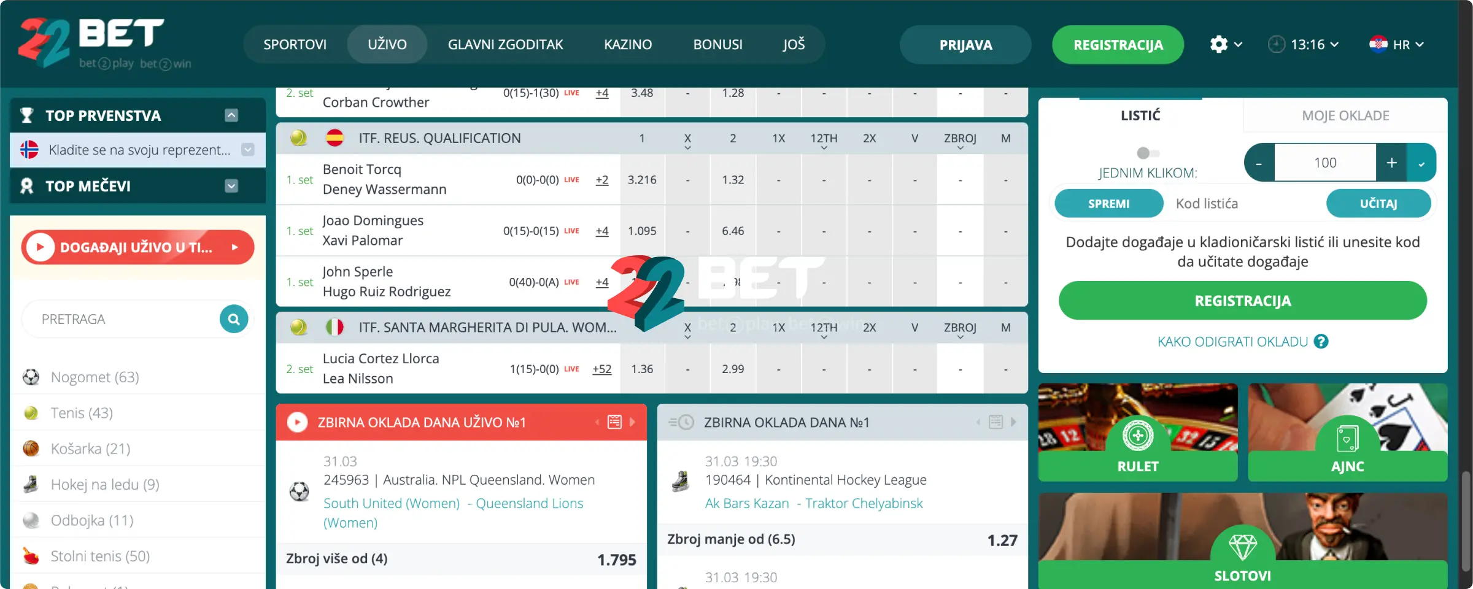This screenshot has height=589, width=1473.
Task: Click the Spremi button
Action: (1108, 203)
